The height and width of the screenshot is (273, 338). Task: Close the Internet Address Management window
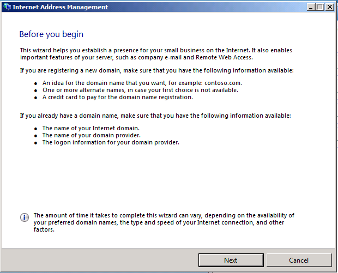tap(329, 7)
